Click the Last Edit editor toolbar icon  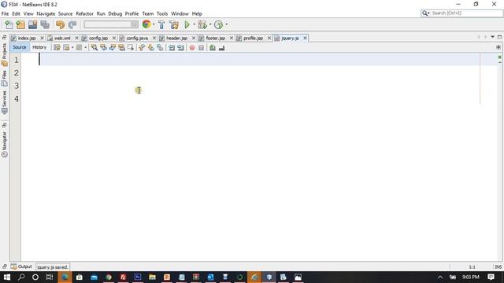coord(57,48)
